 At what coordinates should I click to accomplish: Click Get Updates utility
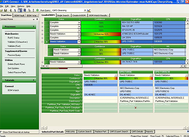coord(13,68)
